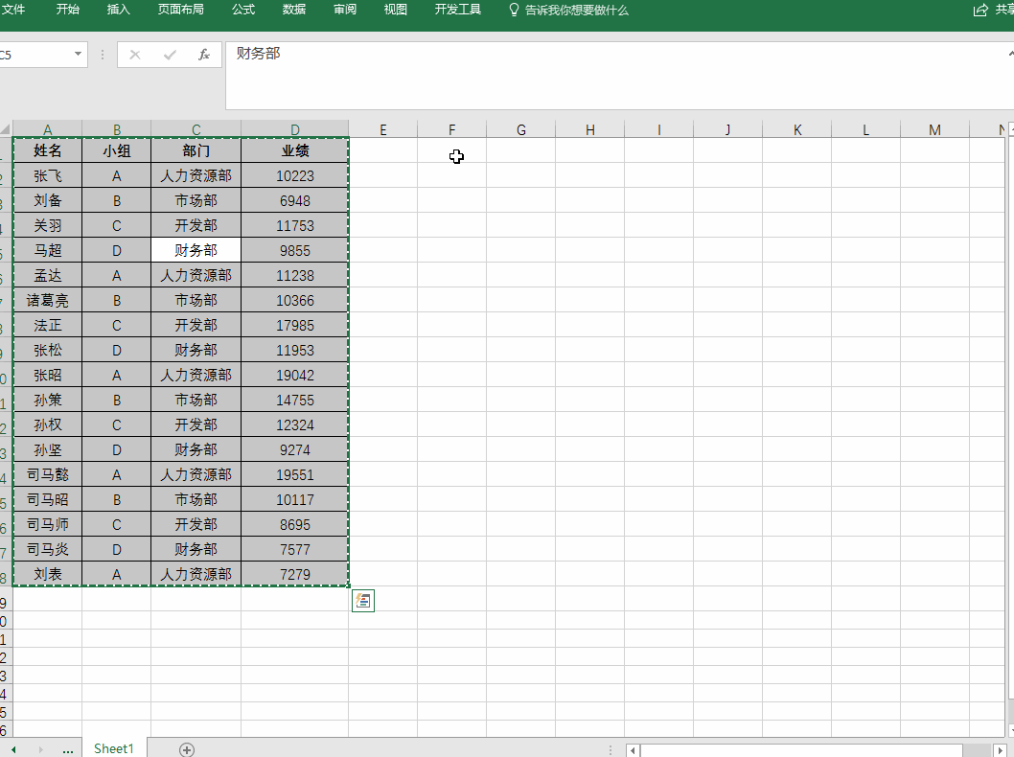Click the lightbulb Tell Me search box

568,10
